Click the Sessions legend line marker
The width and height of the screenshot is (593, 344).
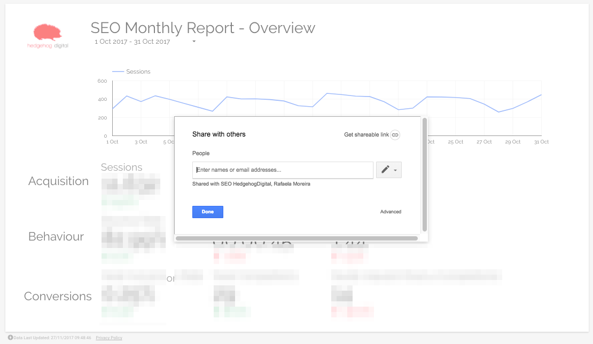[x=119, y=71]
